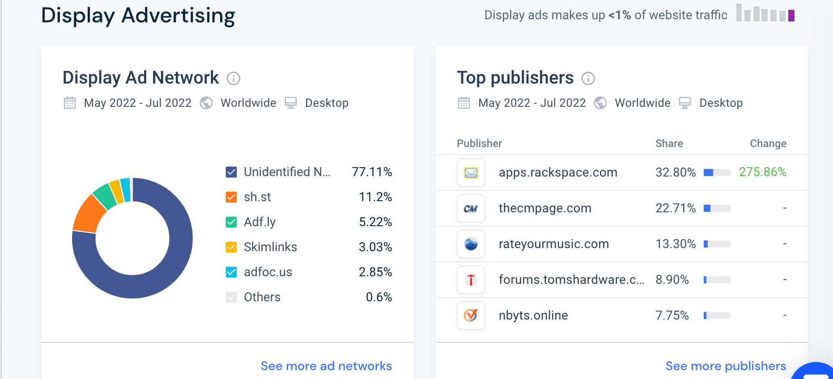Click the Tom's Hardware forums favicon

pos(471,280)
